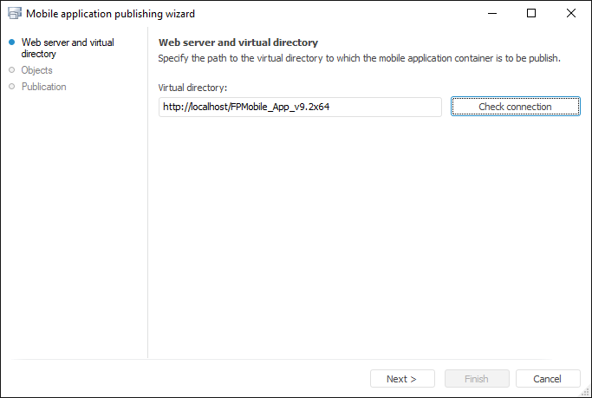Click the Virtual directory: label
The height and width of the screenshot is (398, 592).
coord(192,88)
